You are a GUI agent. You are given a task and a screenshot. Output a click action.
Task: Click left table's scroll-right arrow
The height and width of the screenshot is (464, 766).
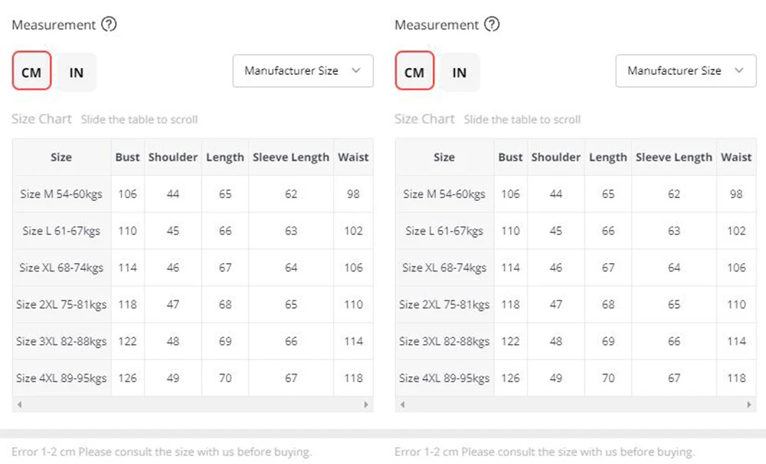(x=366, y=404)
